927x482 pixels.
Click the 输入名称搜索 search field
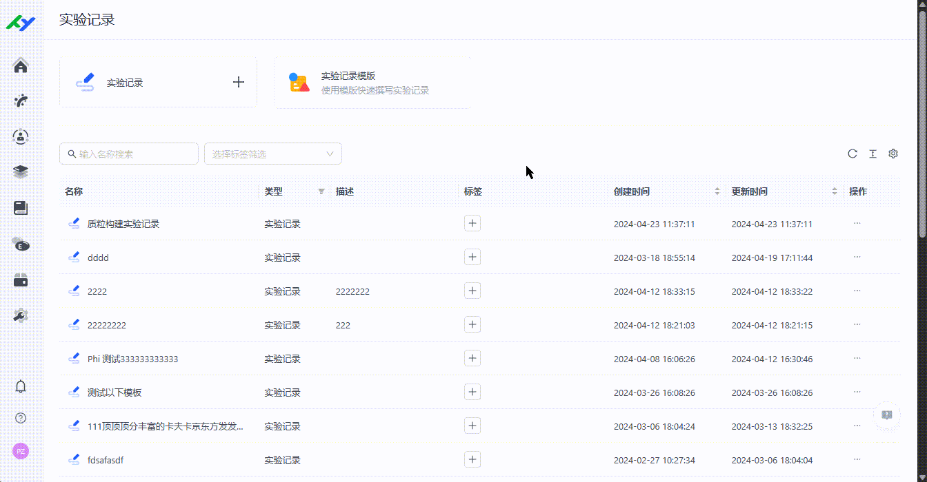coord(134,154)
